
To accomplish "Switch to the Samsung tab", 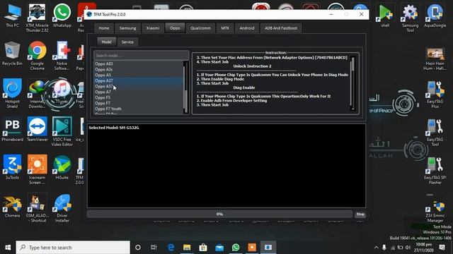I will (x=127, y=28).
